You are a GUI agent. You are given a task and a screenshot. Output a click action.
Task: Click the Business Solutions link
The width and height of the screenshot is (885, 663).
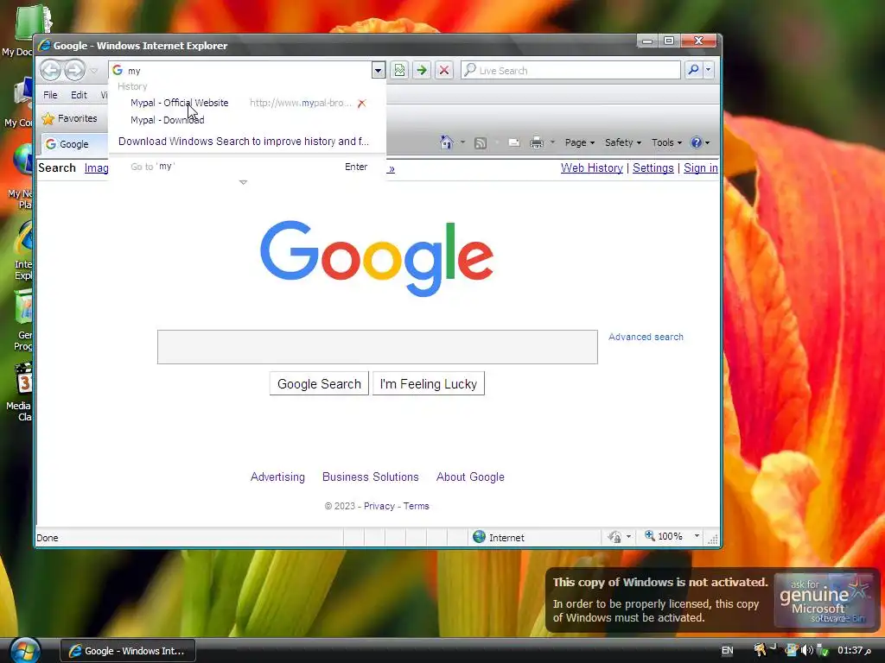click(x=370, y=477)
